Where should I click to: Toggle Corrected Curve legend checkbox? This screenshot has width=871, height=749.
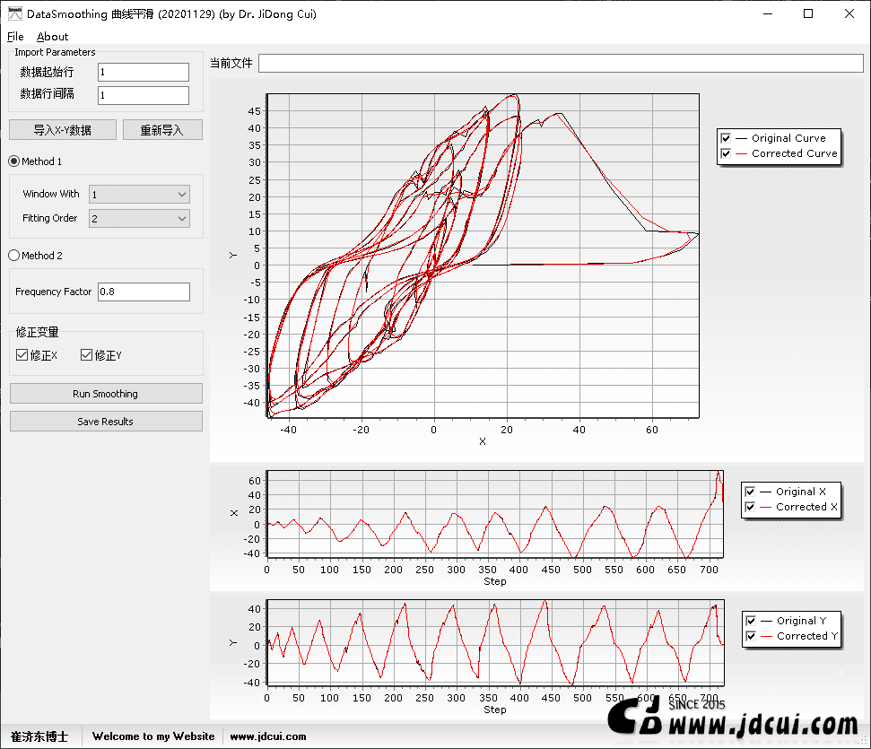[x=726, y=153]
